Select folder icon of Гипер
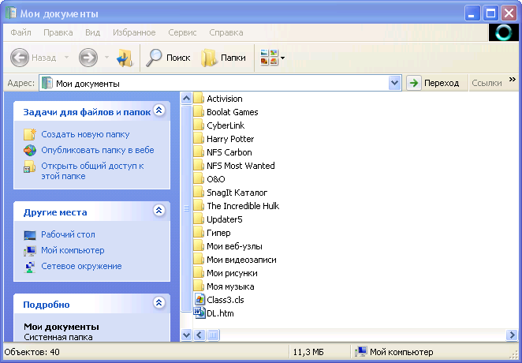The image size is (522, 363). click(199, 233)
